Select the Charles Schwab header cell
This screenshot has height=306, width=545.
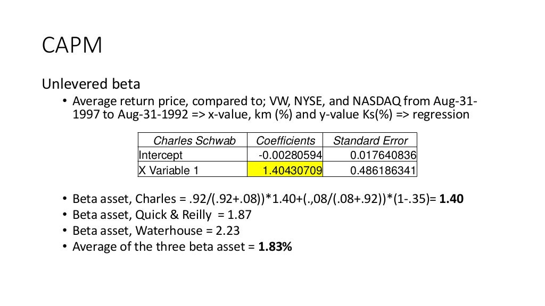193,140
